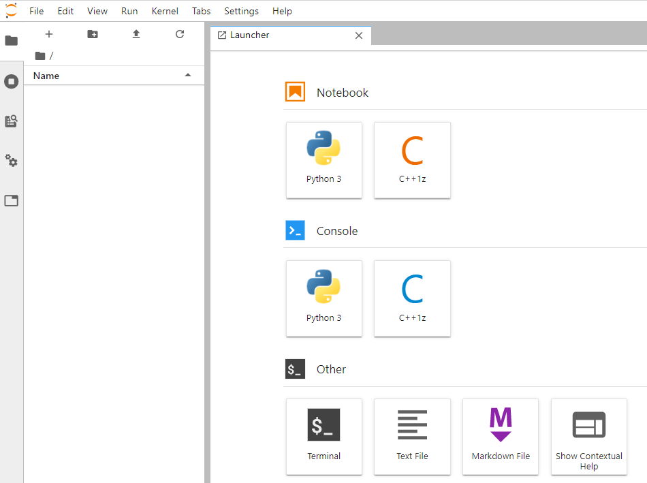Viewport: 647px width, 483px height.
Task: Open the Settings menu
Action: coord(241,11)
